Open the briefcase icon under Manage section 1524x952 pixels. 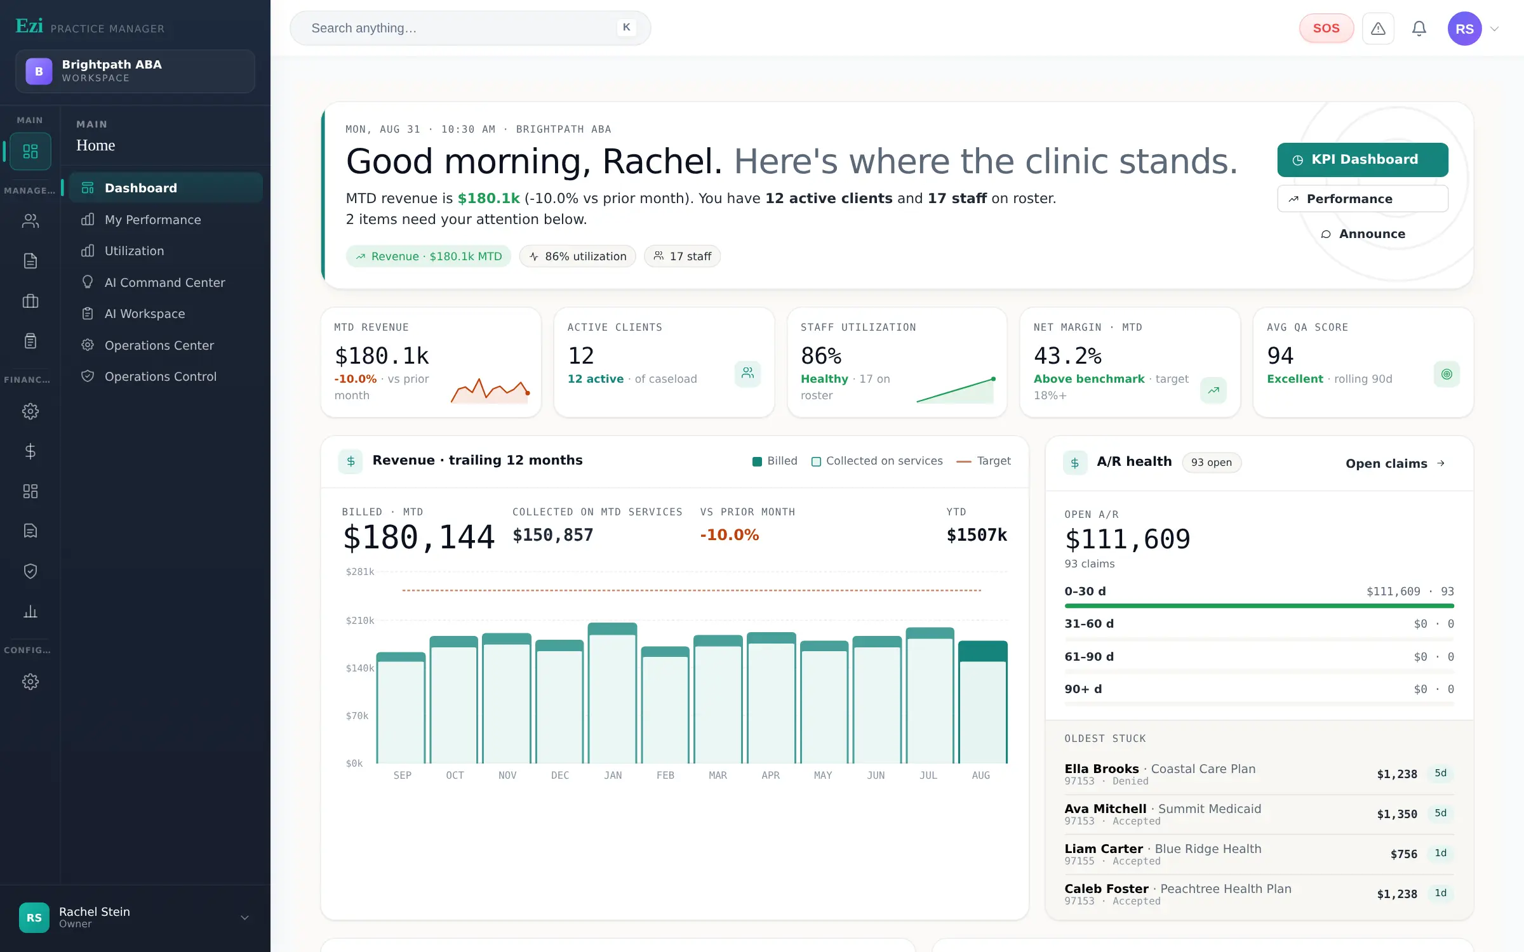pyautogui.click(x=30, y=301)
